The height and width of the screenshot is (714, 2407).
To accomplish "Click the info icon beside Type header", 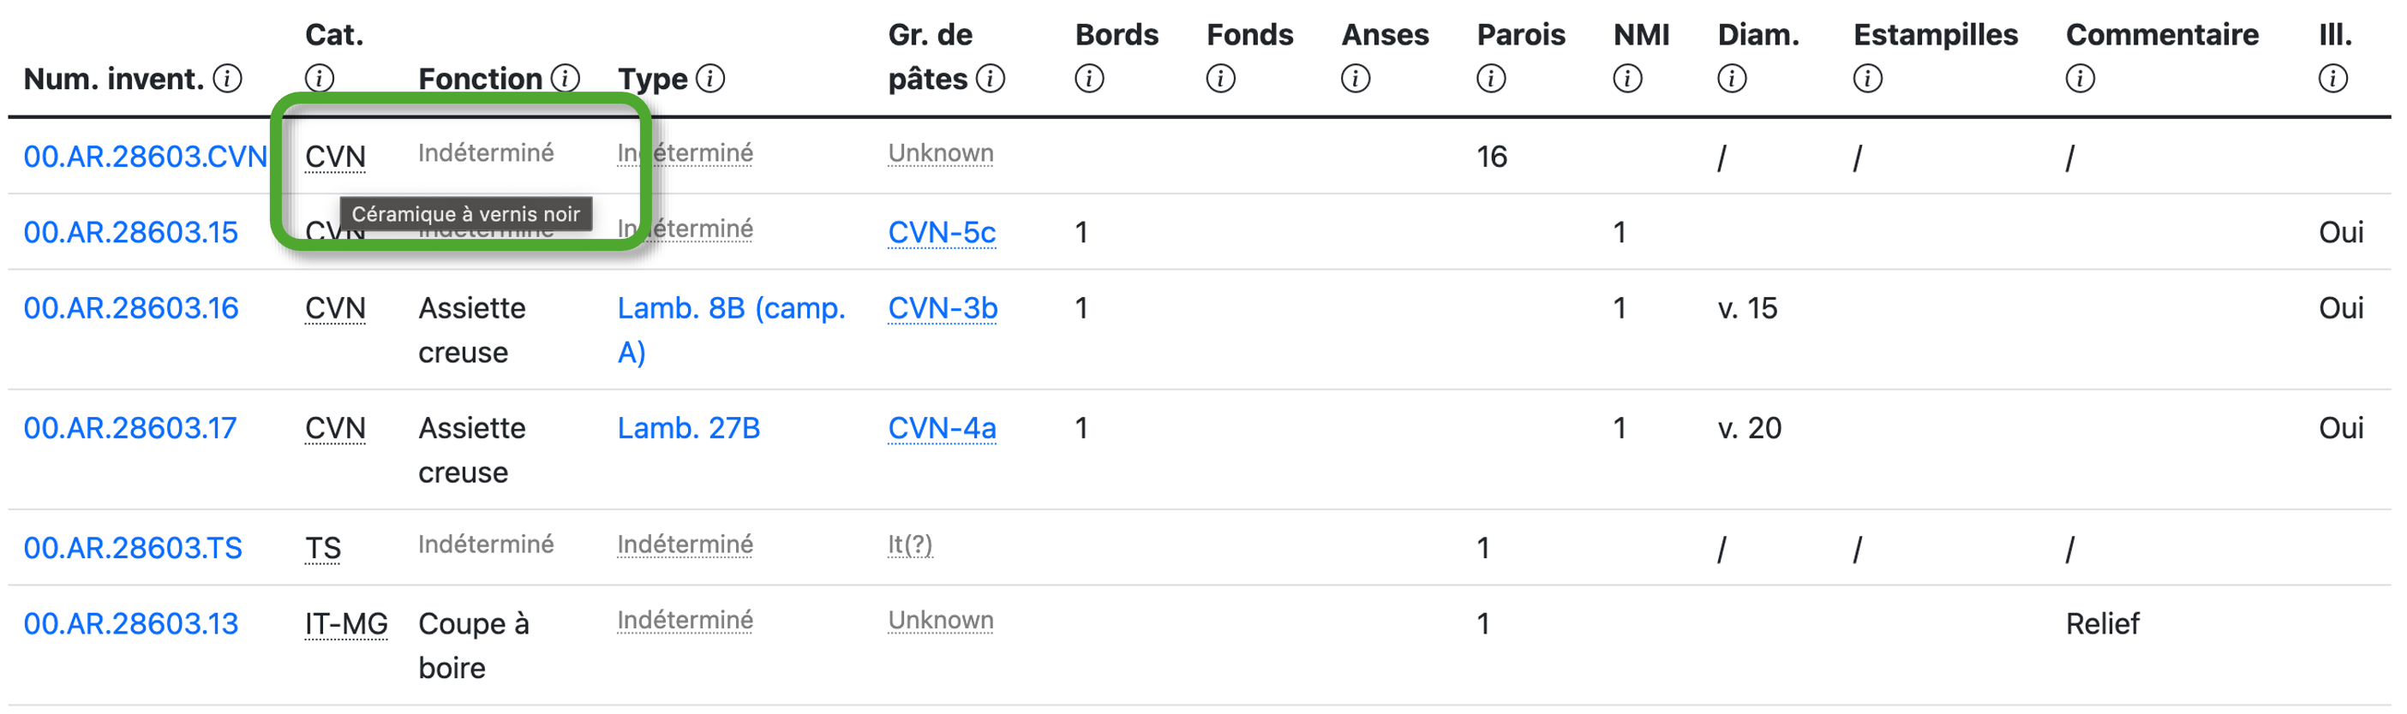I will click(x=710, y=79).
